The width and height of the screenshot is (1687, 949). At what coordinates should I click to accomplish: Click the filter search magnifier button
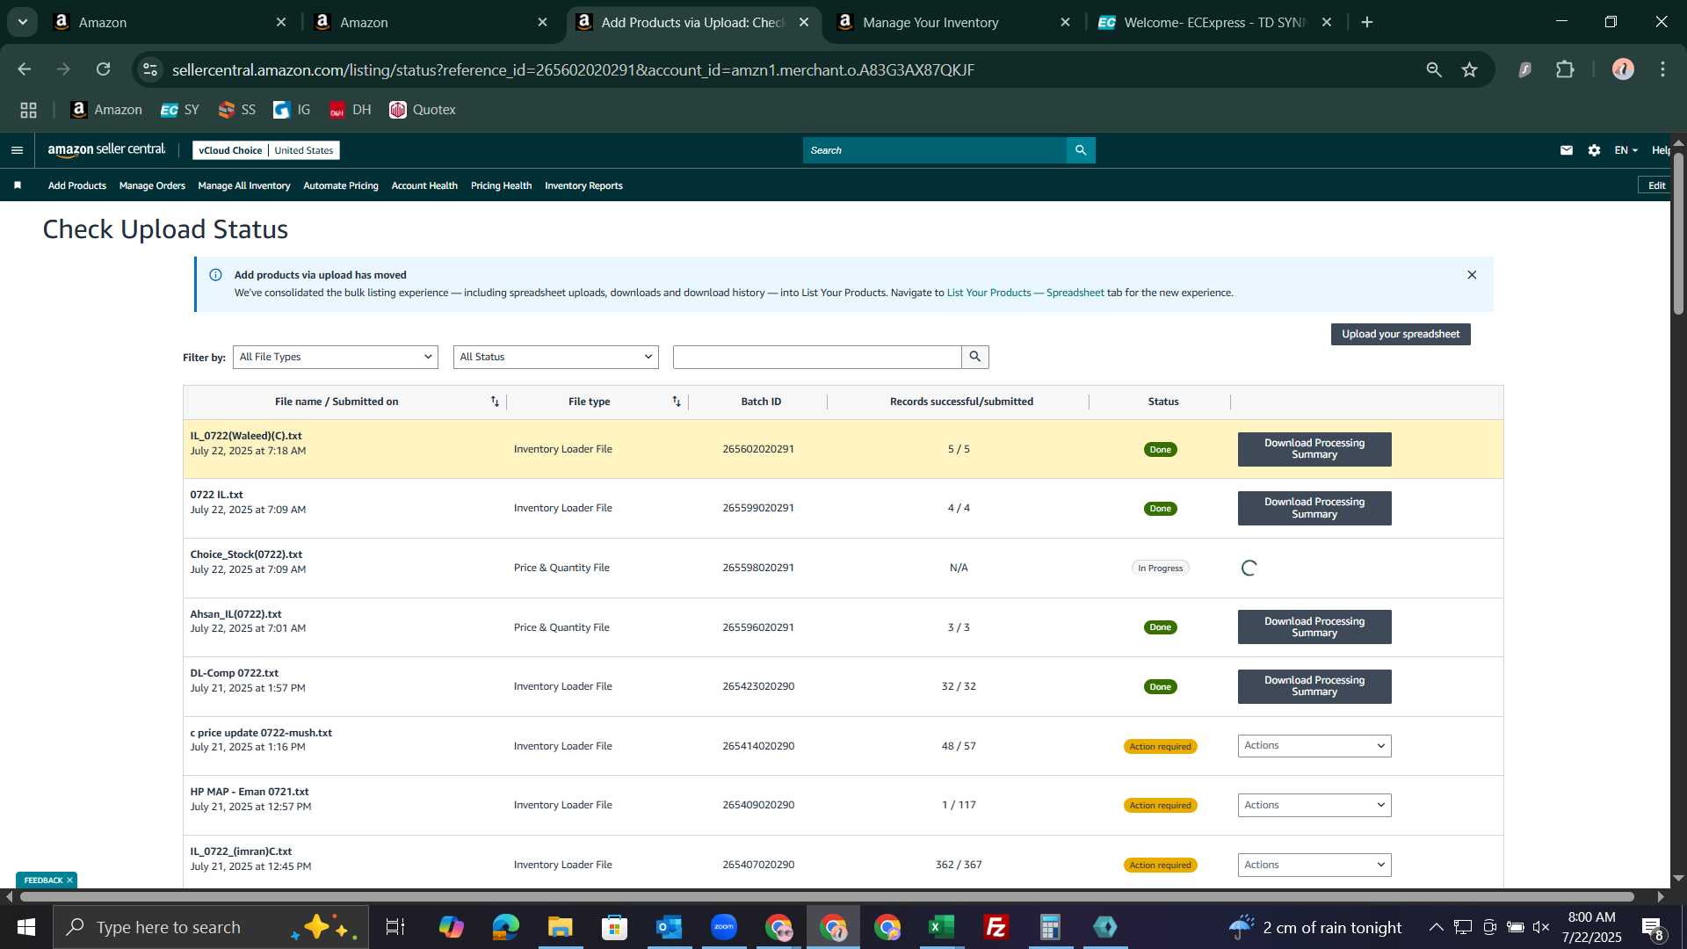point(975,357)
